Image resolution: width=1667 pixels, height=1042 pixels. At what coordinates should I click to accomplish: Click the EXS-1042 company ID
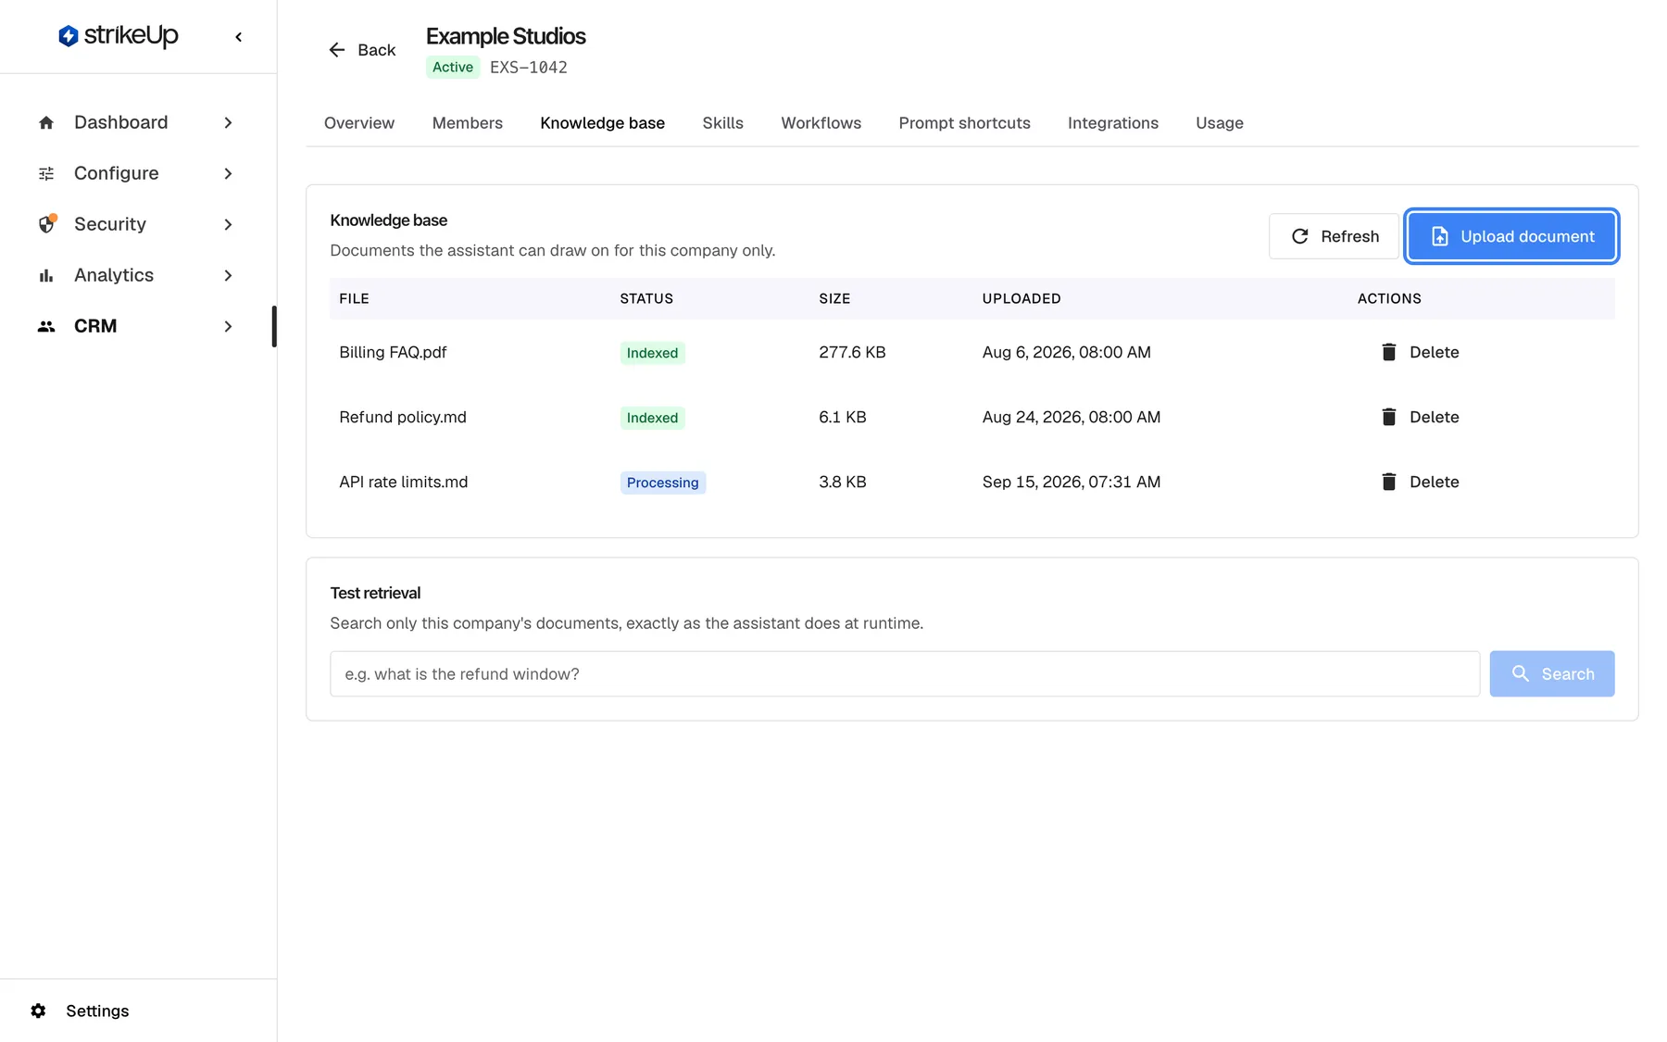point(529,67)
